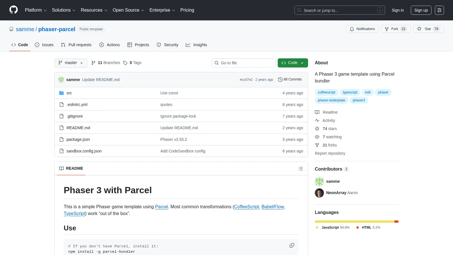Expand the Solutions menu
The height and width of the screenshot is (255, 453).
(64, 10)
